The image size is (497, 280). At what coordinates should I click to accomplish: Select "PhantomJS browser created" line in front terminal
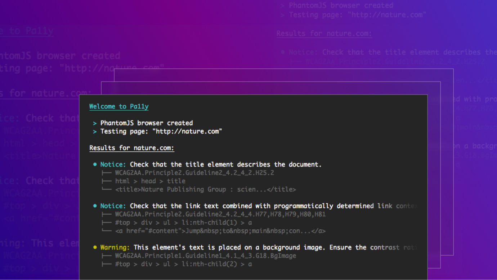[x=147, y=123]
